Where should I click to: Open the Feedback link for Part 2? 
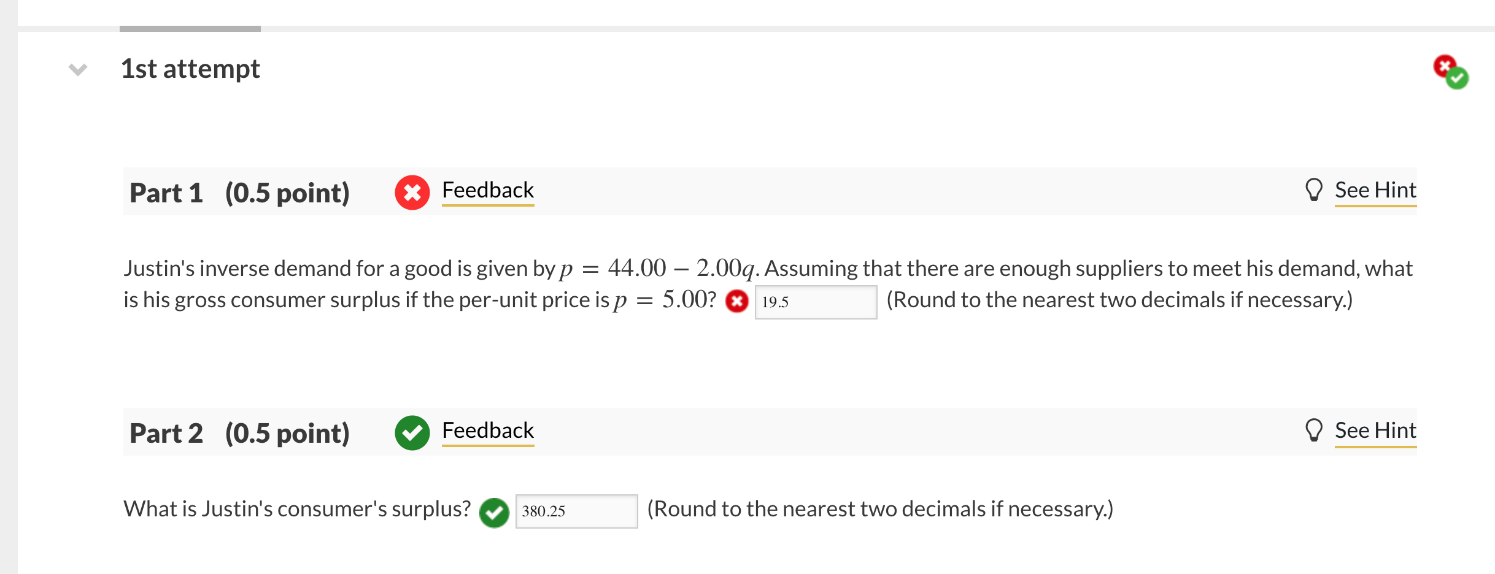pyautogui.click(x=487, y=431)
